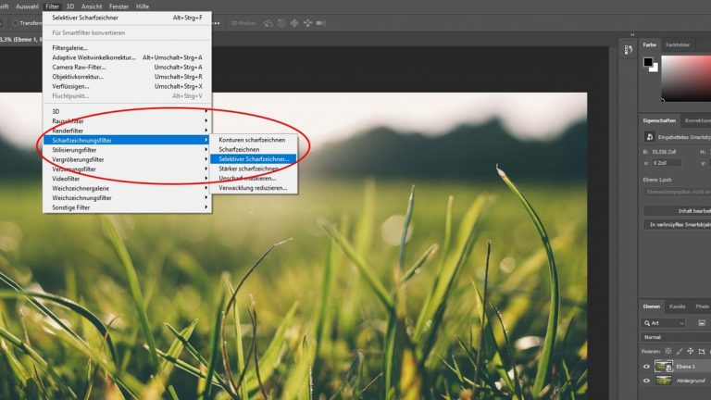Hide the Hintergrund layer

pos(647,381)
